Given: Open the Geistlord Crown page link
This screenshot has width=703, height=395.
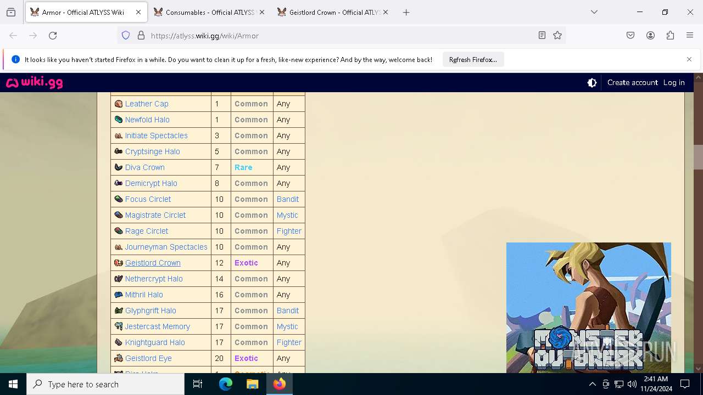Looking at the screenshot, I should (153, 263).
